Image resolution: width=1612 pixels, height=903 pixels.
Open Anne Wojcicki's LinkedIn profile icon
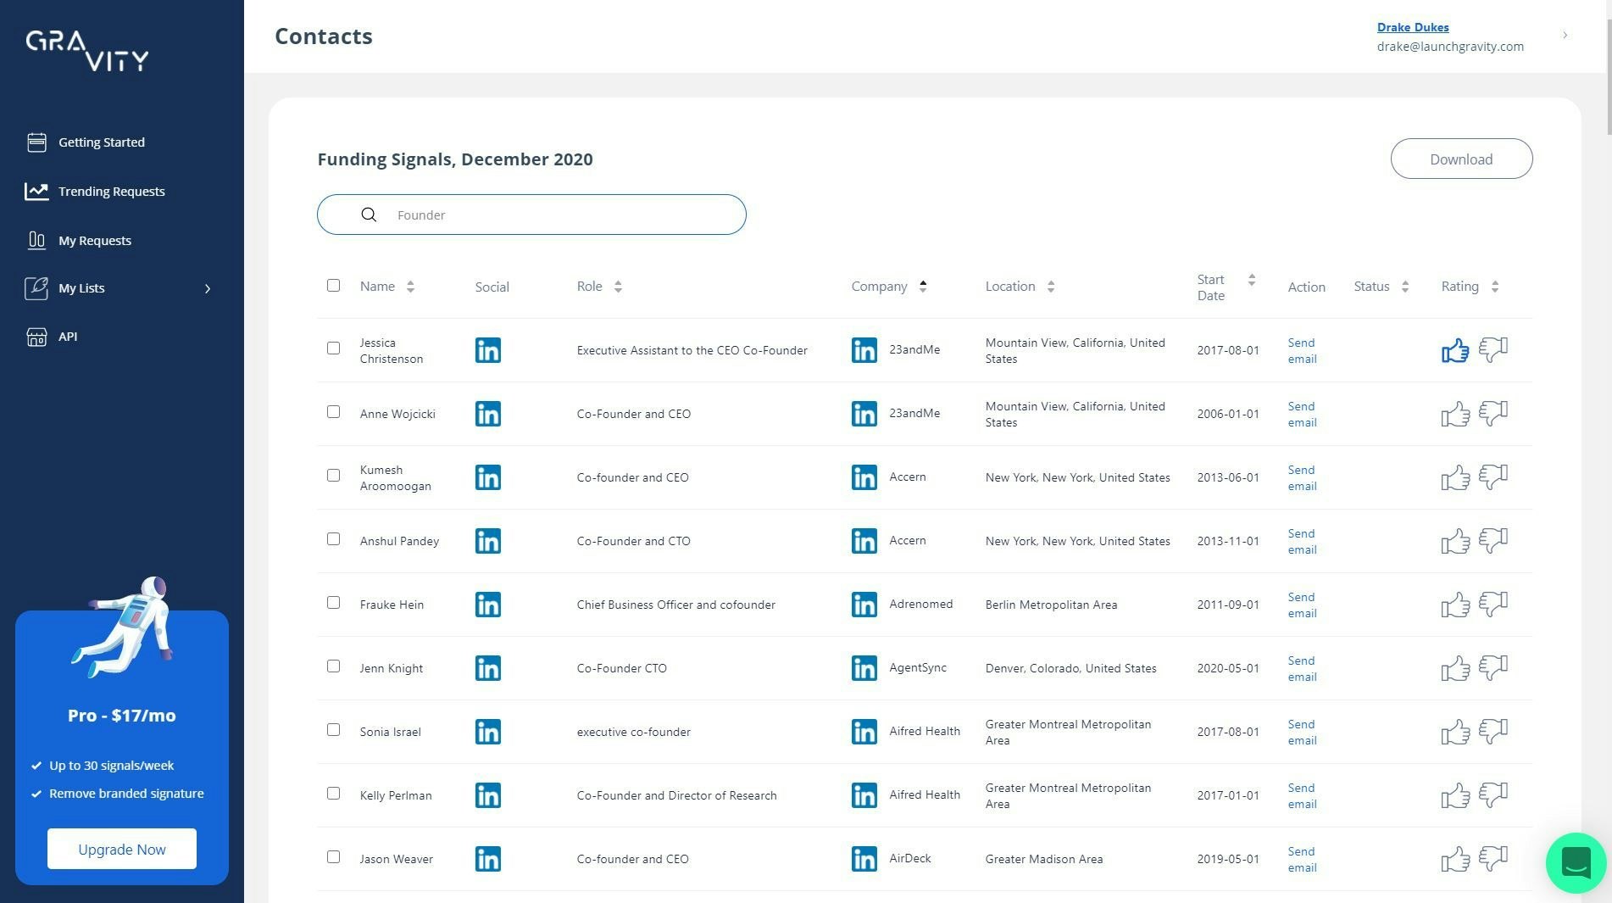pyautogui.click(x=487, y=414)
